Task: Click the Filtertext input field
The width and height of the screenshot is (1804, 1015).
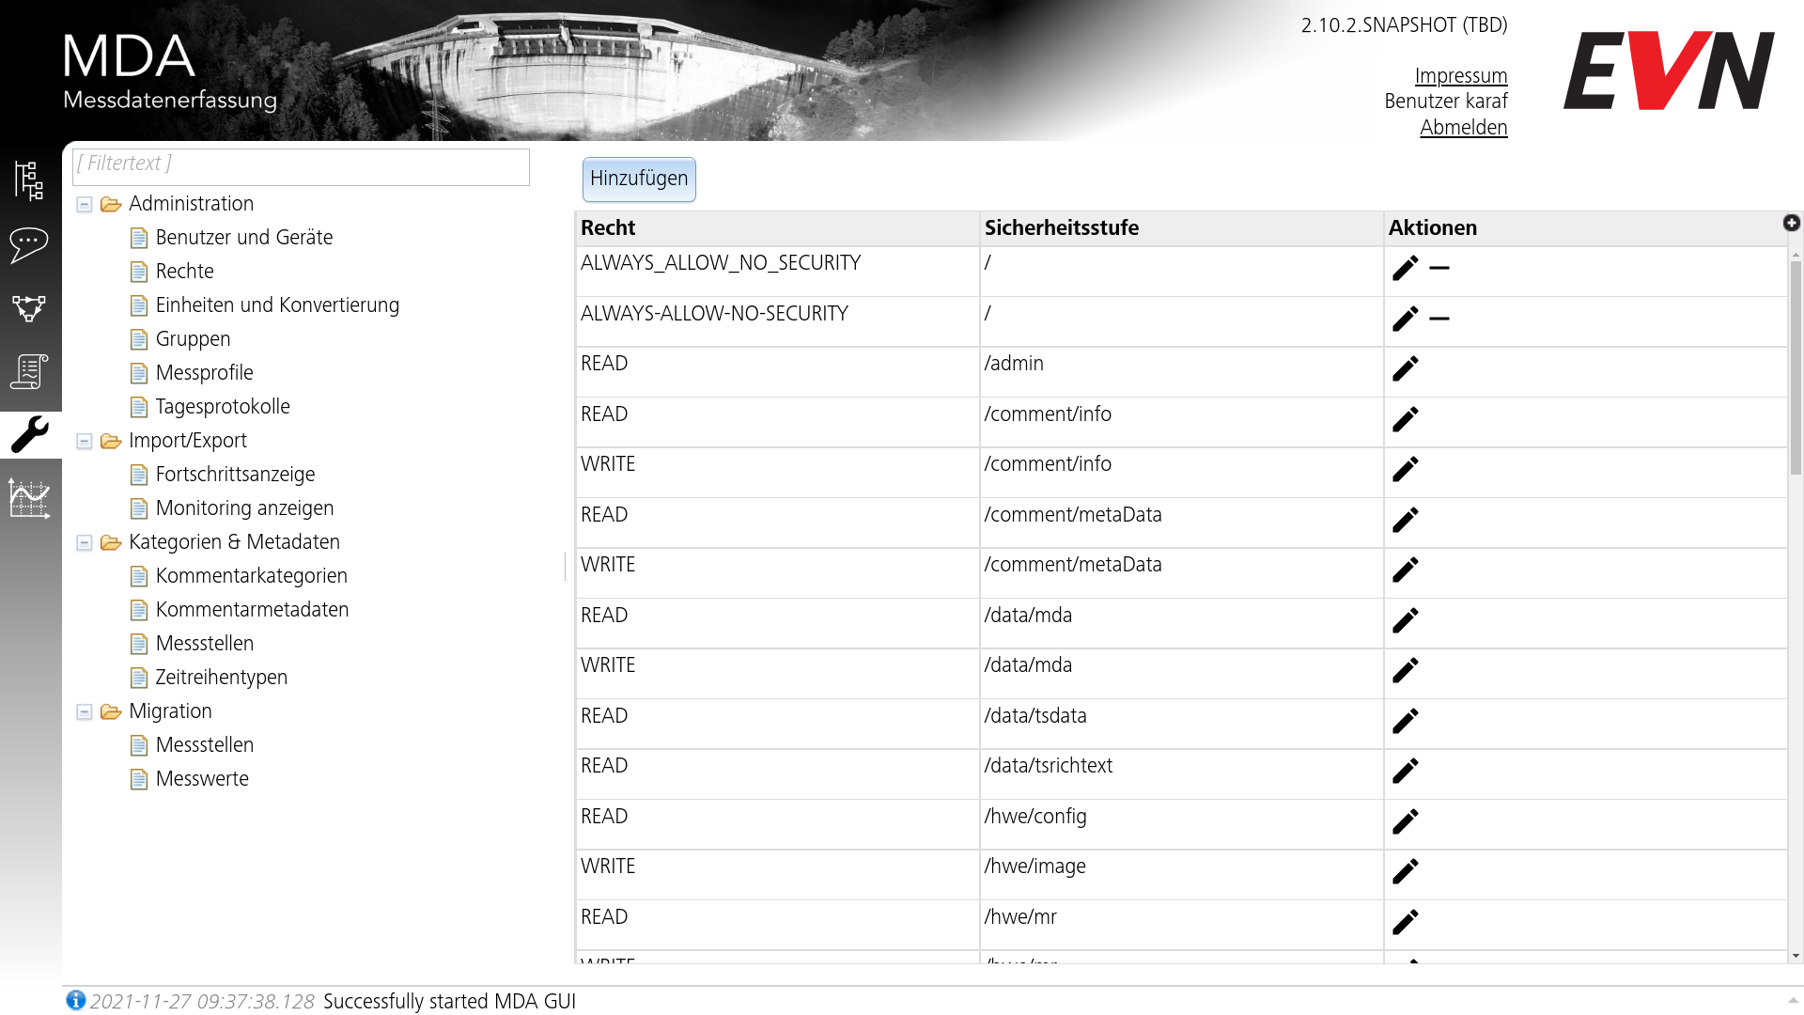Action: [303, 164]
